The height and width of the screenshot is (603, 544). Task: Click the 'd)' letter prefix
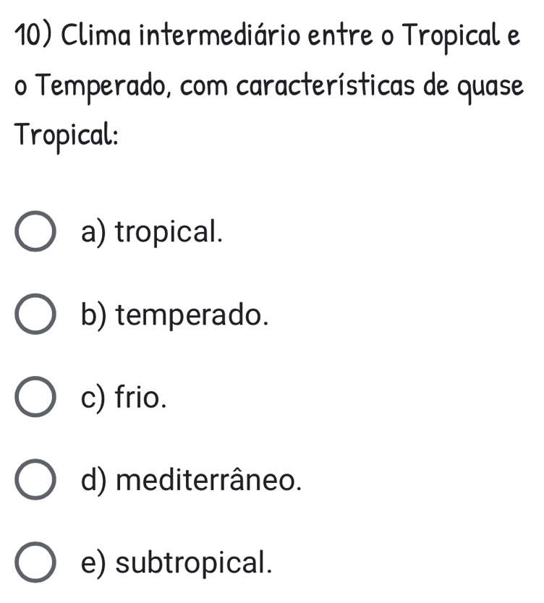[96, 479]
